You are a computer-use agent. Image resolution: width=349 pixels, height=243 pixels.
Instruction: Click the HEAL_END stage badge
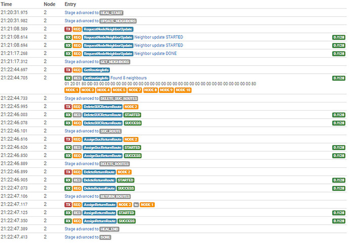pyautogui.click(x=109, y=229)
